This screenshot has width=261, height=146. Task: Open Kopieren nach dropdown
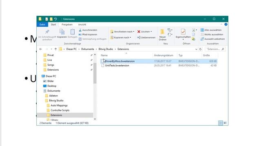(x=121, y=38)
